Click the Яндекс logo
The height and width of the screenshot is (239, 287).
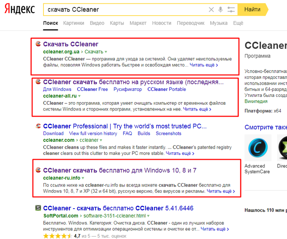click(x=20, y=9)
